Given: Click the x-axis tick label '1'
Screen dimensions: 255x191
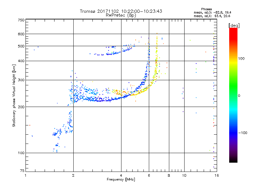Looking at the screenshot, I should pyautogui.click(x=25, y=175).
